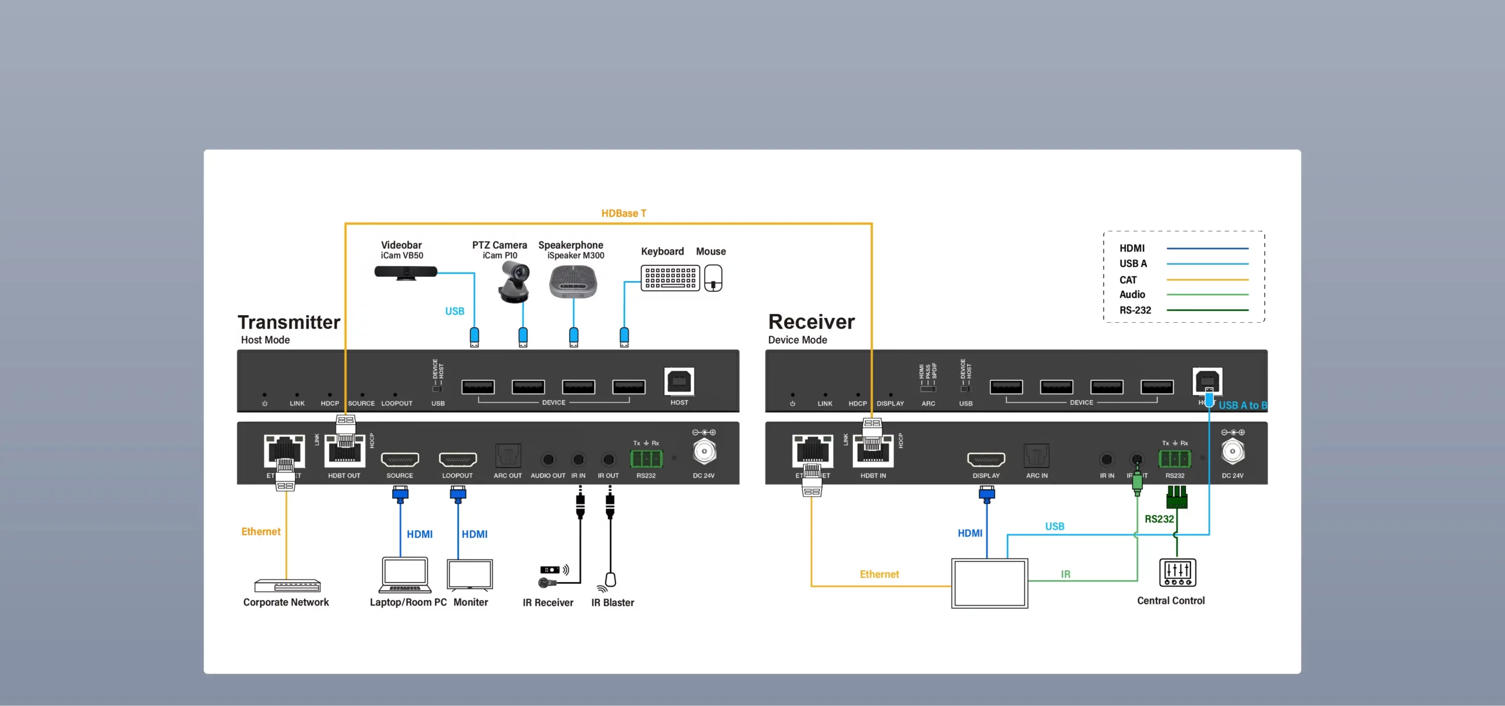Click the receiver DISPLAY HDMI port
This screenshot has width=1505, height=706.
986,459
